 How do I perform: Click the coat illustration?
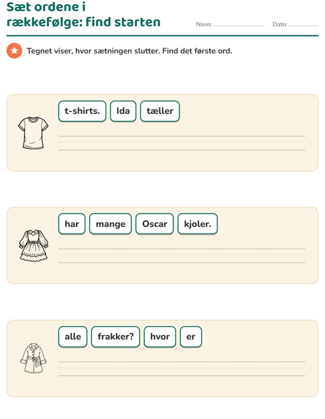click(33, 358)
